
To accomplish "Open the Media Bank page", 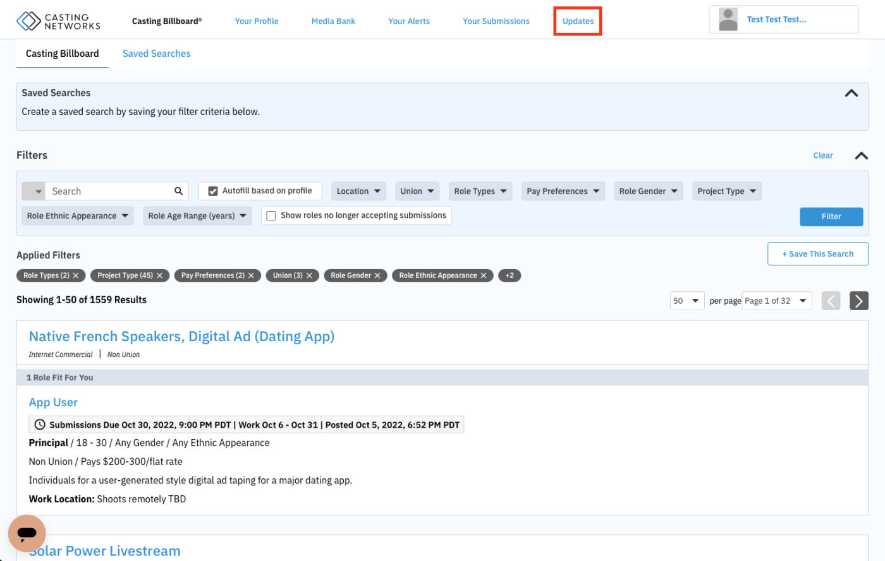I will tap(333, 21).
